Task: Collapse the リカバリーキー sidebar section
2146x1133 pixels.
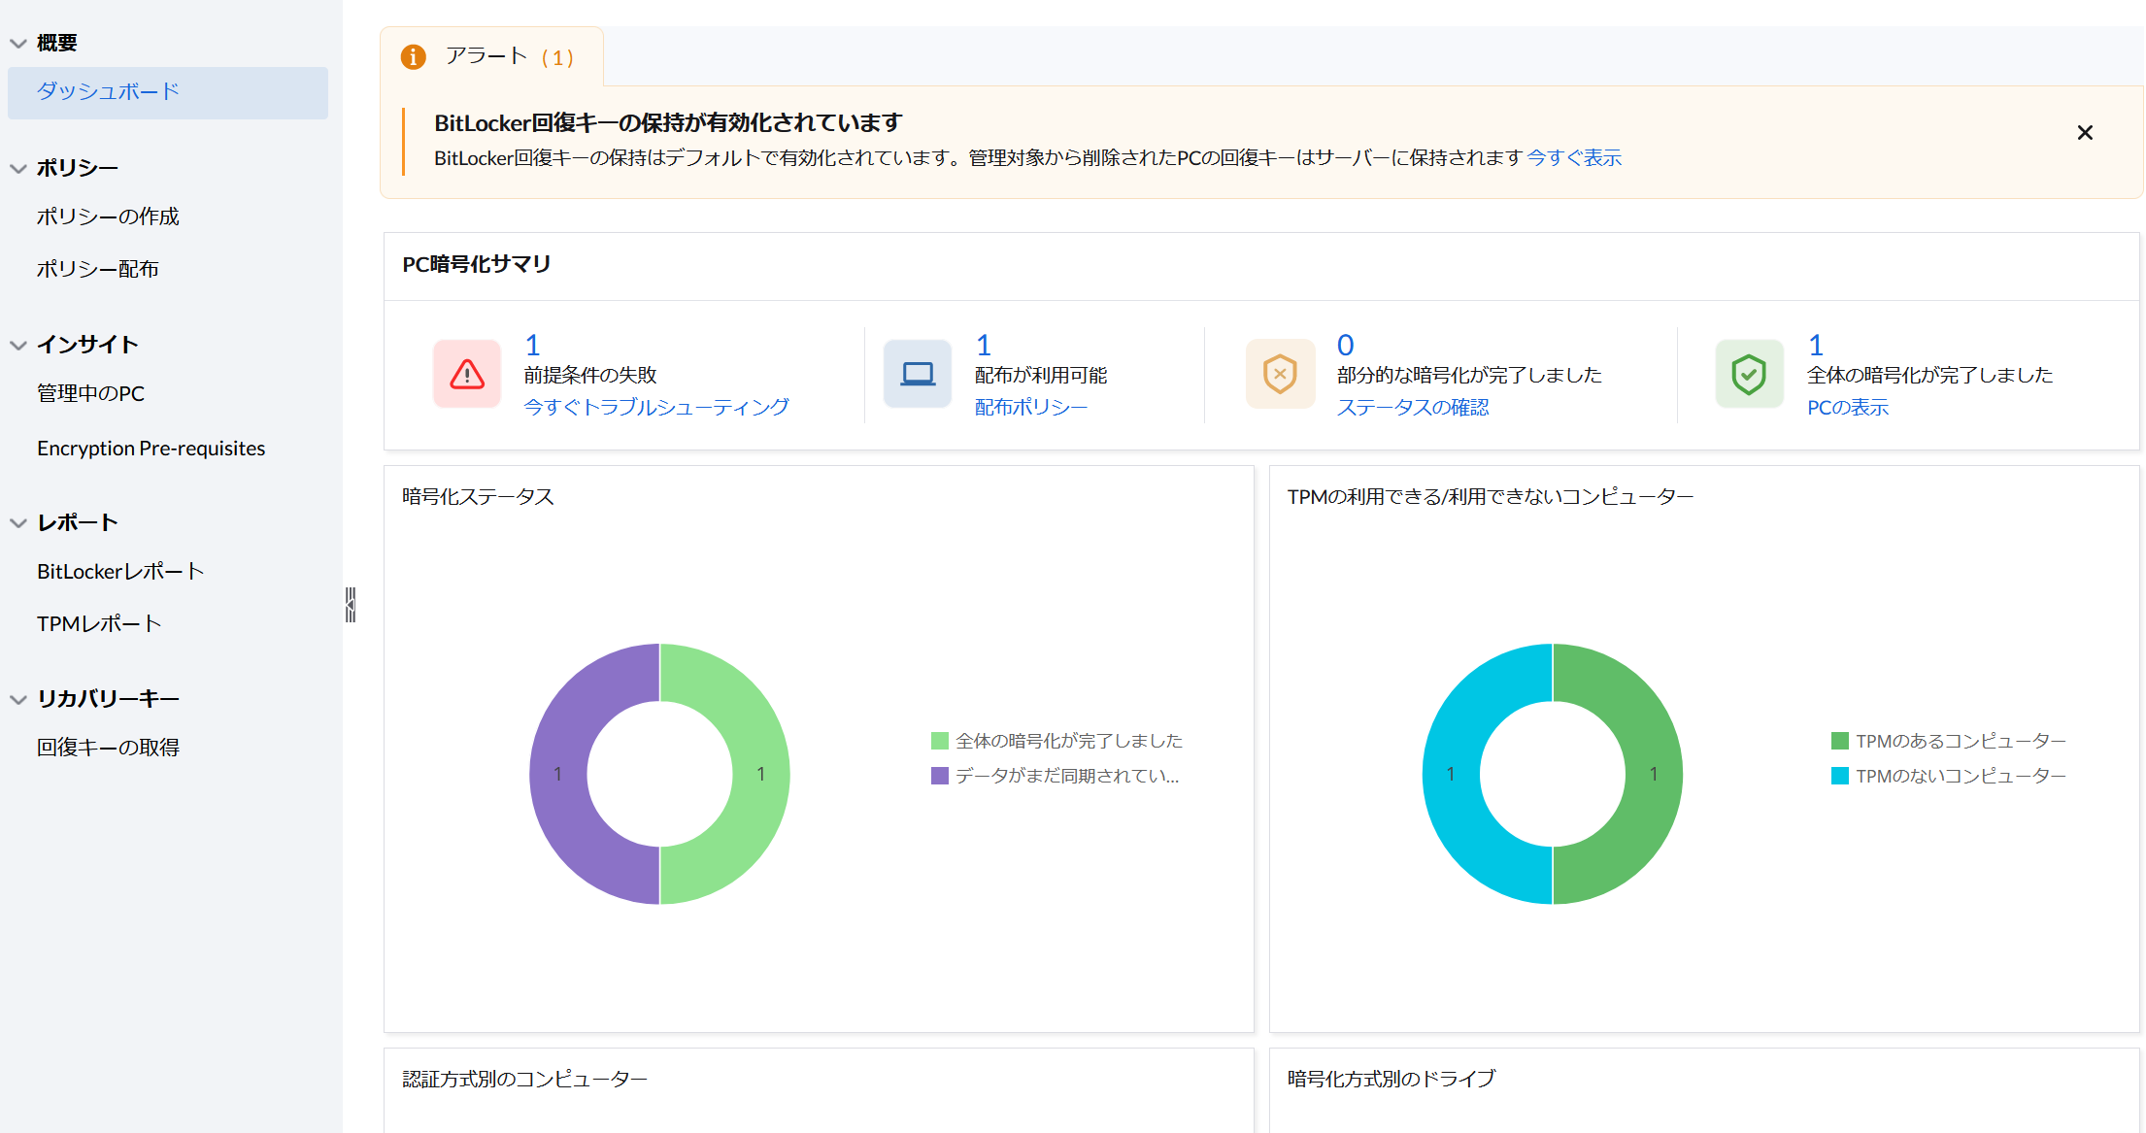Action: [18, 699]
